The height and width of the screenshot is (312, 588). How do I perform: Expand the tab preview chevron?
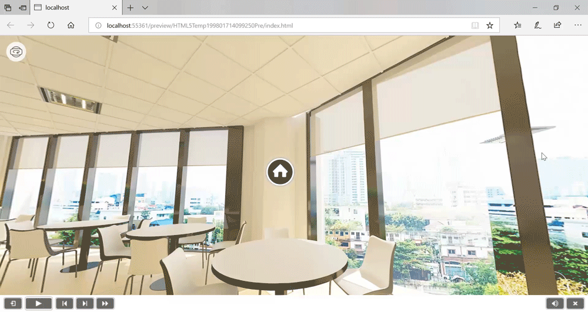(145, 8)
